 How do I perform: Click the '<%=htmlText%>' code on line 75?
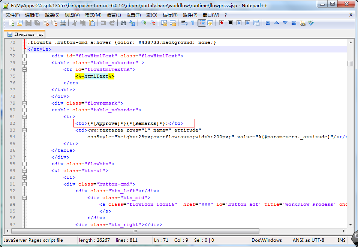pos(95,76)
